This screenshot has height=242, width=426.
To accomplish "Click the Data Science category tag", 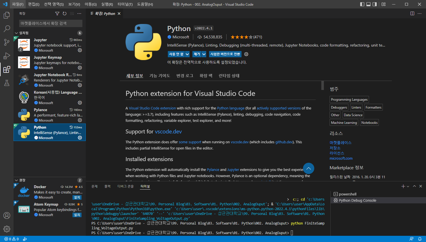I will coord(353,115).
